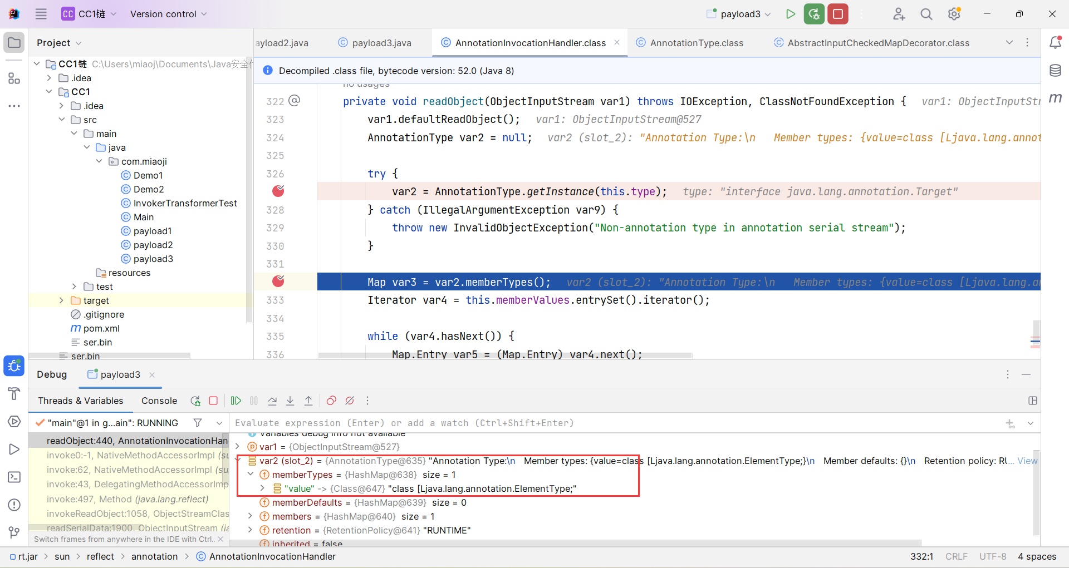The image size is (1069, 568).
Task: Switch to the Console tab
Action: pos(159,401)
